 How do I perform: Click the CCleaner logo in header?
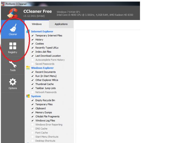13,13
